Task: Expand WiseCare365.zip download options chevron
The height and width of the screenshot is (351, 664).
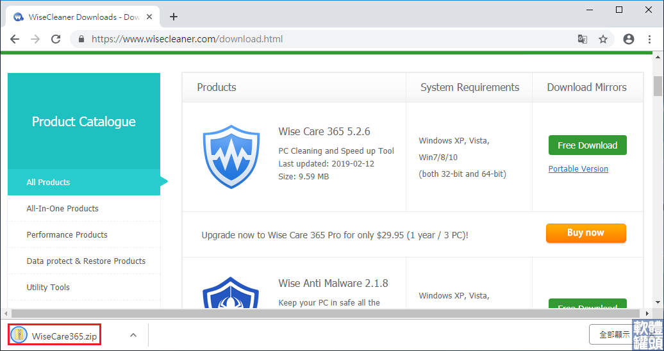Action: click(133, 335)
